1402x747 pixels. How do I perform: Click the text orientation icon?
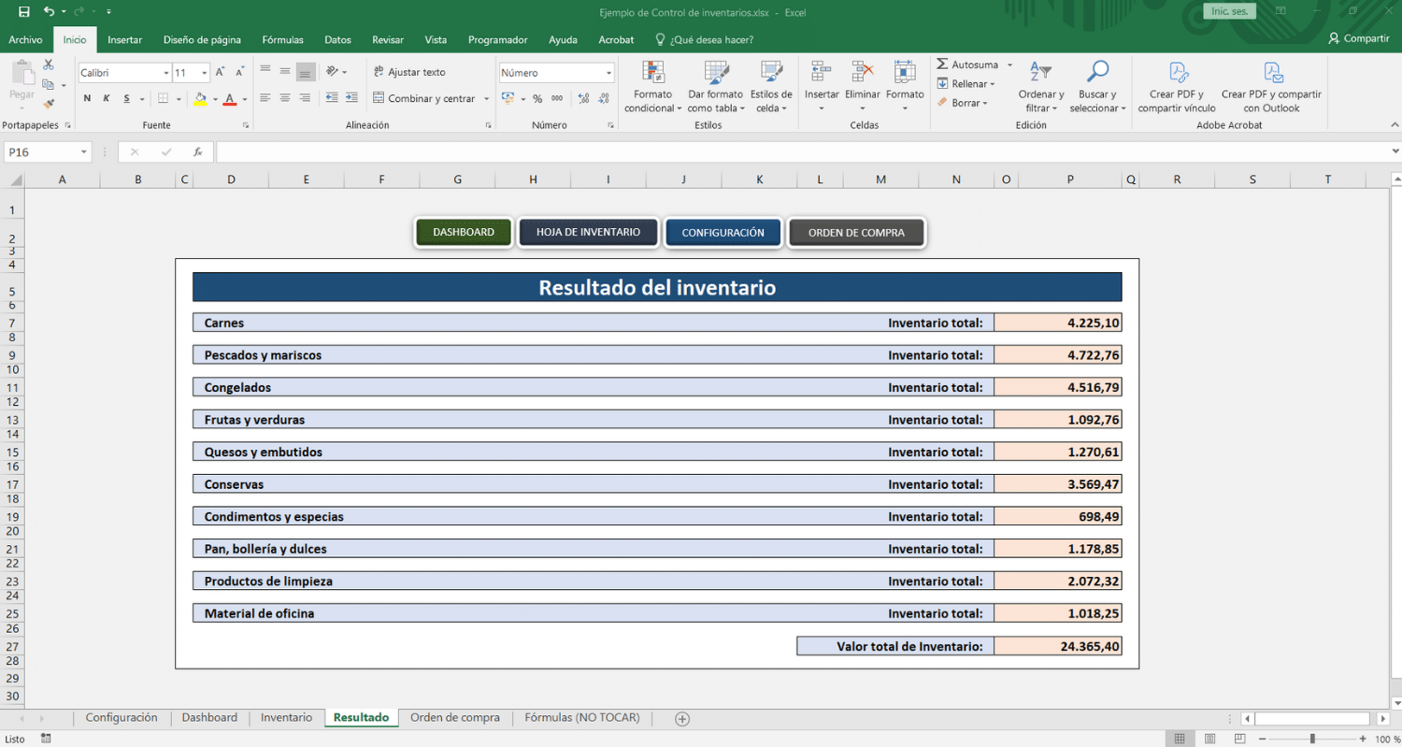(332, 71)
